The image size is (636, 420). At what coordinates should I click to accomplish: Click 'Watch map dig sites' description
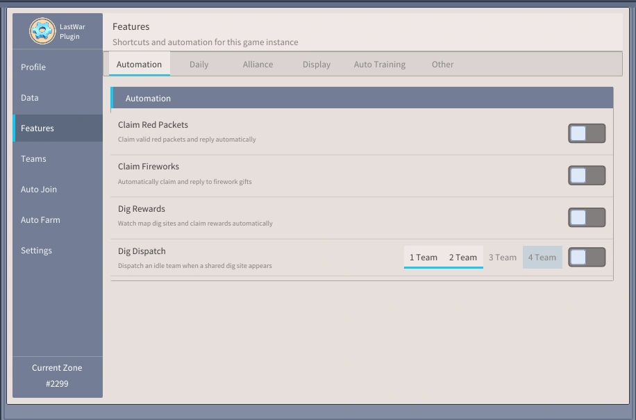click(x=195, y=224)
